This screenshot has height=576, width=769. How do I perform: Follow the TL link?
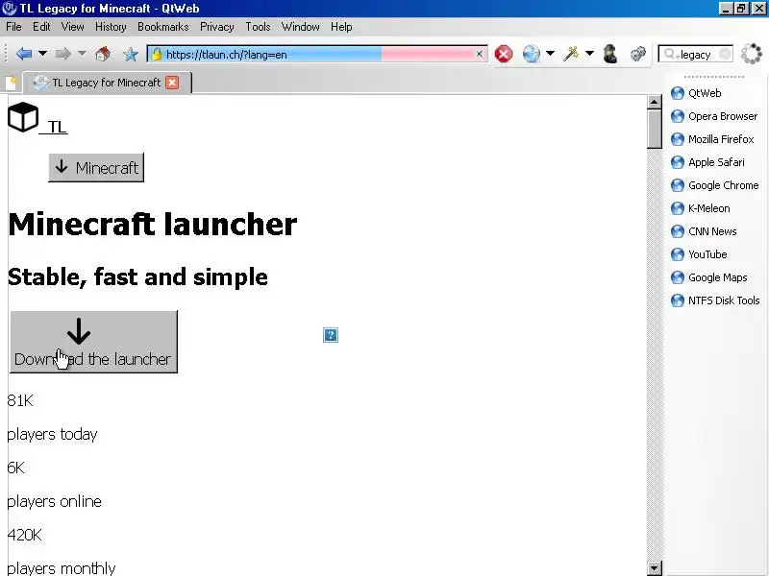(x=57, y=127)
